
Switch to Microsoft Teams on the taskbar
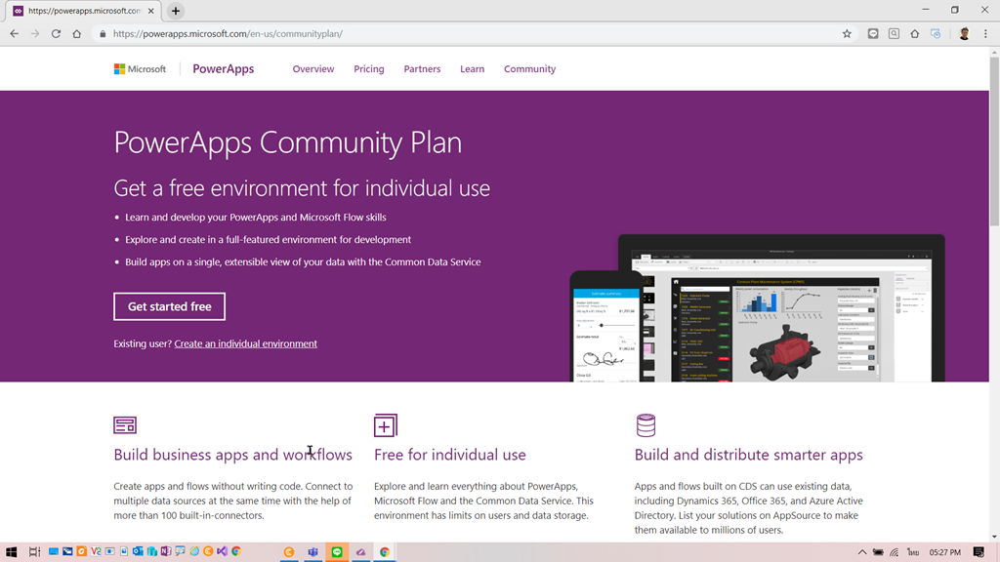[x=312, y=552]
